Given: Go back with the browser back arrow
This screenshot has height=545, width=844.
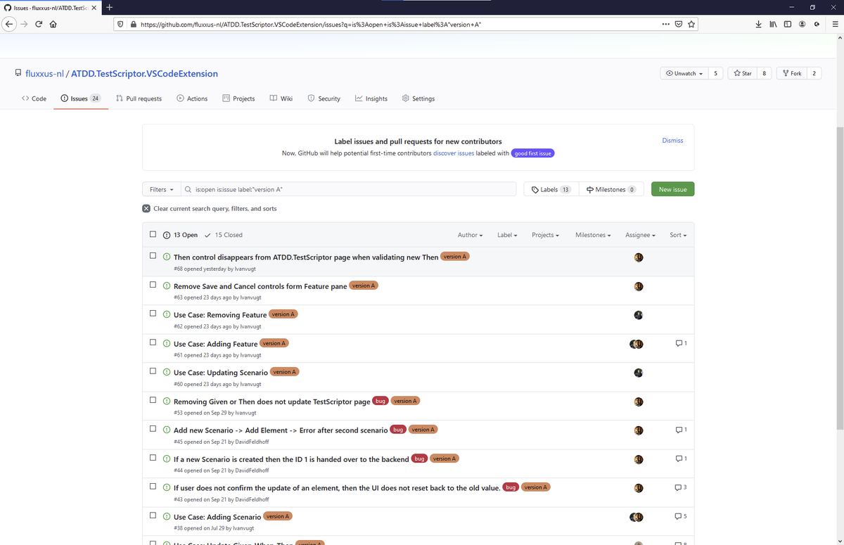Looking at the screenshot, I should click(x=8, y=24).
